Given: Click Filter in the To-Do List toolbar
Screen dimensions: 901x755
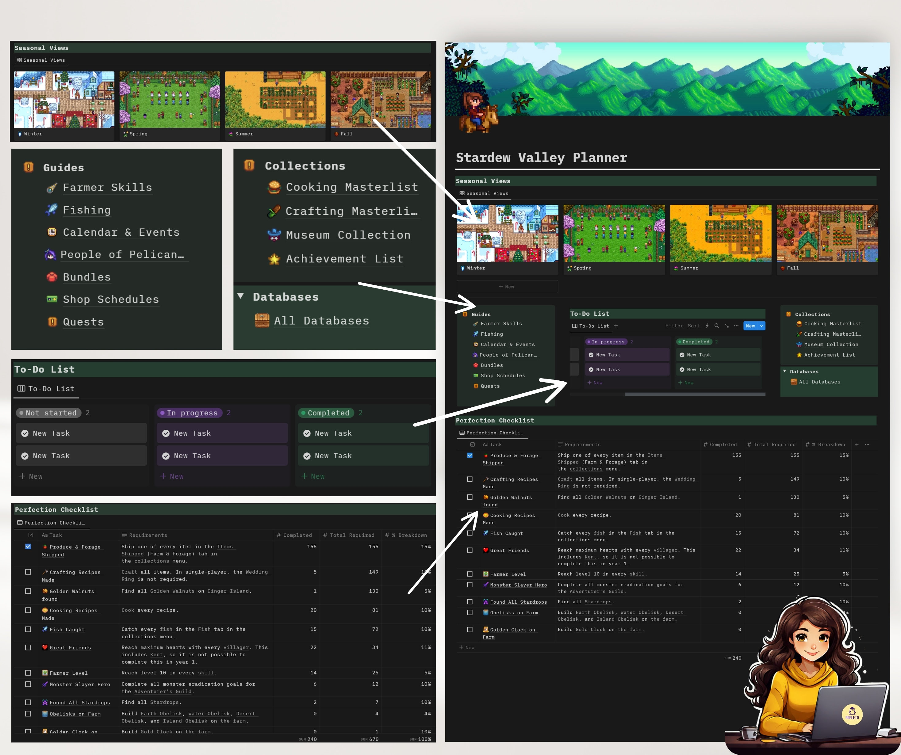Looking at the screenshot, I should pos(674,326).
